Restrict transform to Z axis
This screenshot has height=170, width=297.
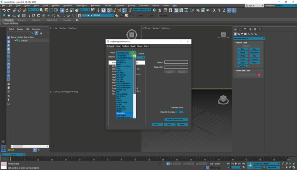tap(224, 10)
